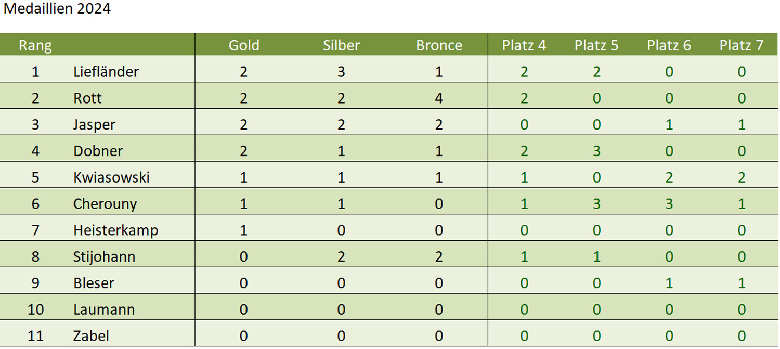This screenshot has width=780, height=349.
Task: Select the Heisterkamp name cell
Action: (x=115, y=230)
